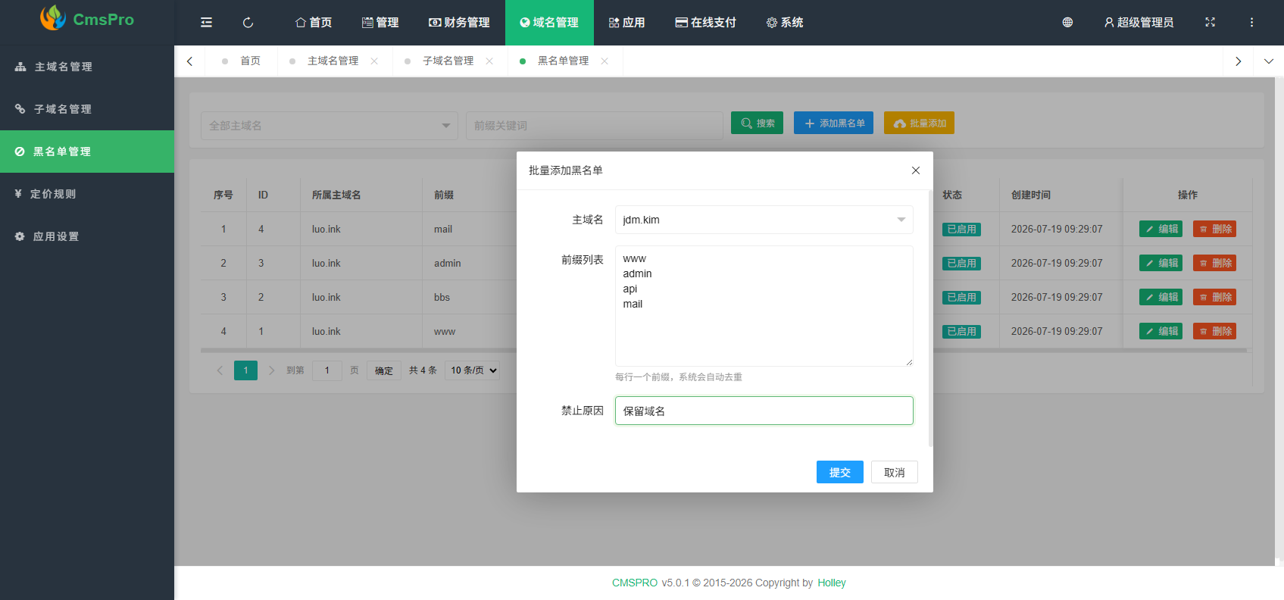
Task: Open the language globe icon
Action: [x=1067, y=23]
